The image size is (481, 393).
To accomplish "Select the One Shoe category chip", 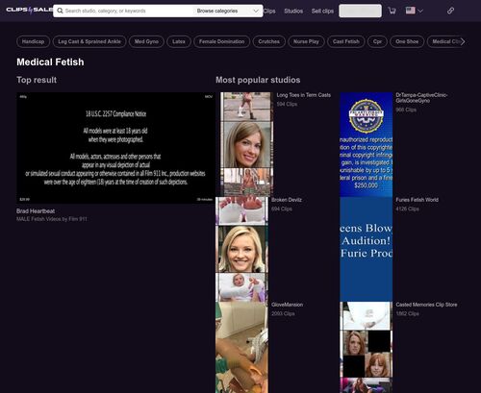I will pyautogui.click(x=407, y=41).
